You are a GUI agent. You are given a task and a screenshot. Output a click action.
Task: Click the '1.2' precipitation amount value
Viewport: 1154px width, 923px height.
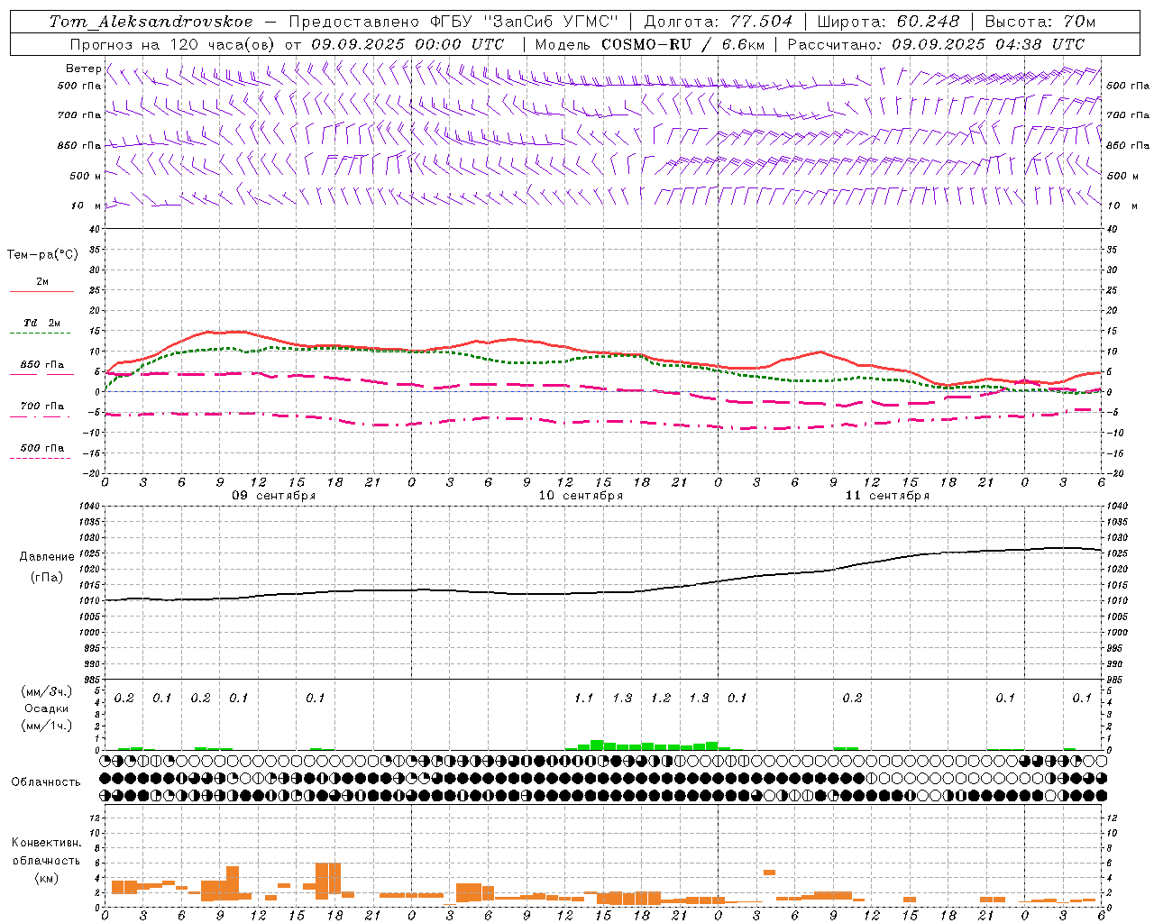pyautogui.click(x=661, y=699)
